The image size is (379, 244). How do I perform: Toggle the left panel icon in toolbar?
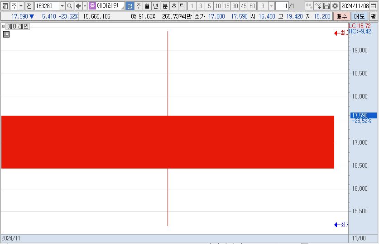pyautogui.click(x=5, y=6)
